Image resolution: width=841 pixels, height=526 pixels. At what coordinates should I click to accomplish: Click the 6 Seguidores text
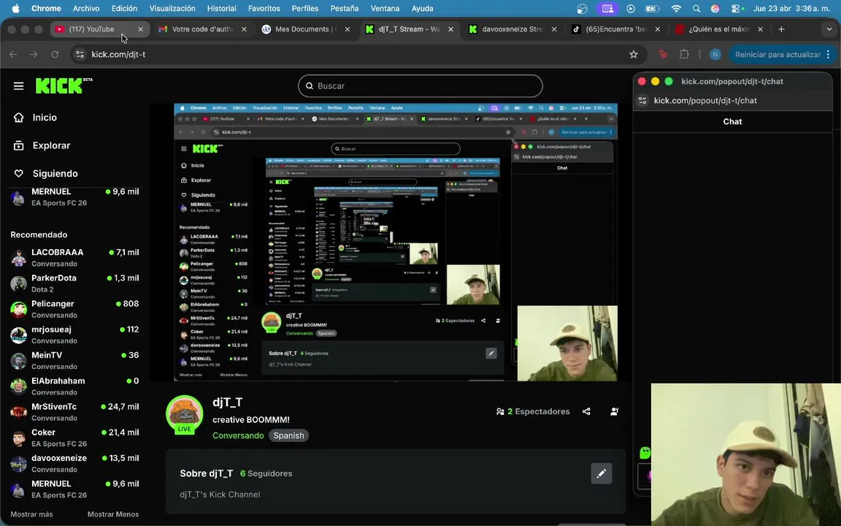(x=266, y=473)
